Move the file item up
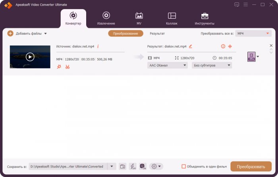 [271, 49]
